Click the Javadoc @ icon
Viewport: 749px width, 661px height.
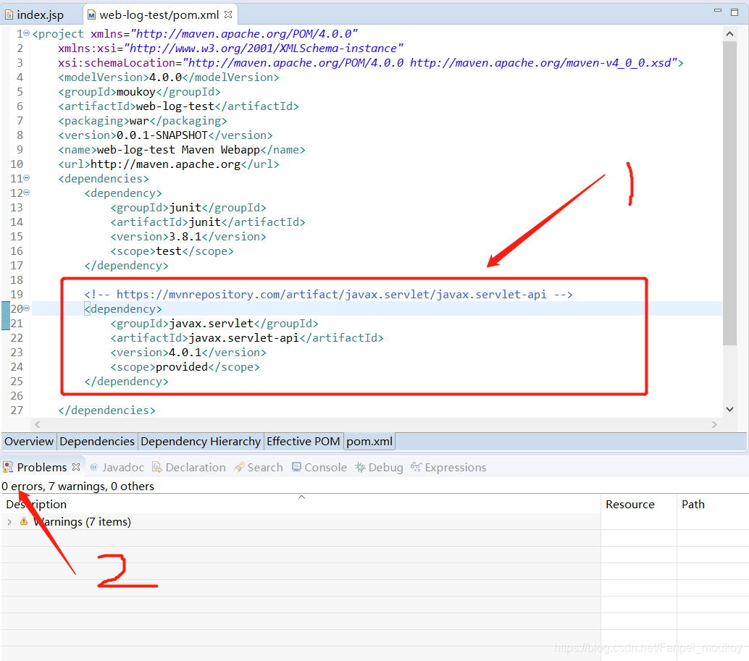94,467
